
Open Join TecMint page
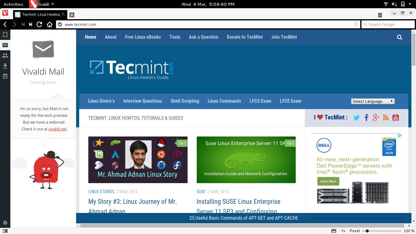(284, 37)
